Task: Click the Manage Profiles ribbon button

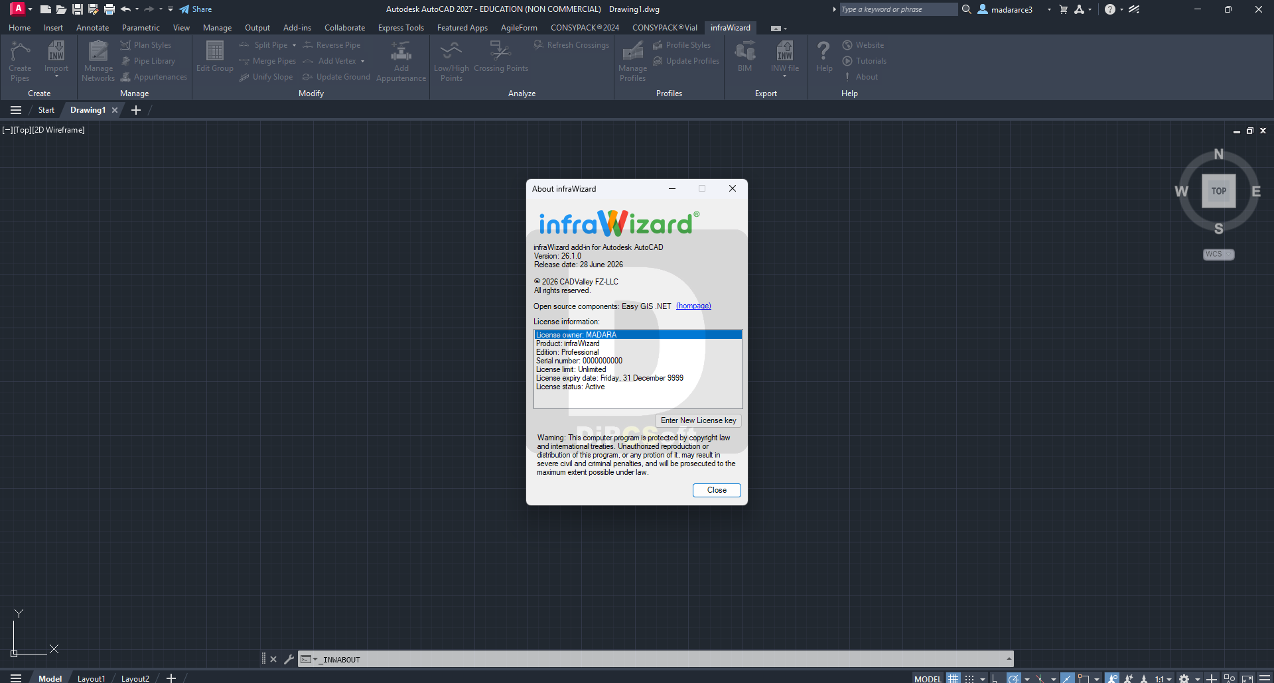Action: (632, 61)
